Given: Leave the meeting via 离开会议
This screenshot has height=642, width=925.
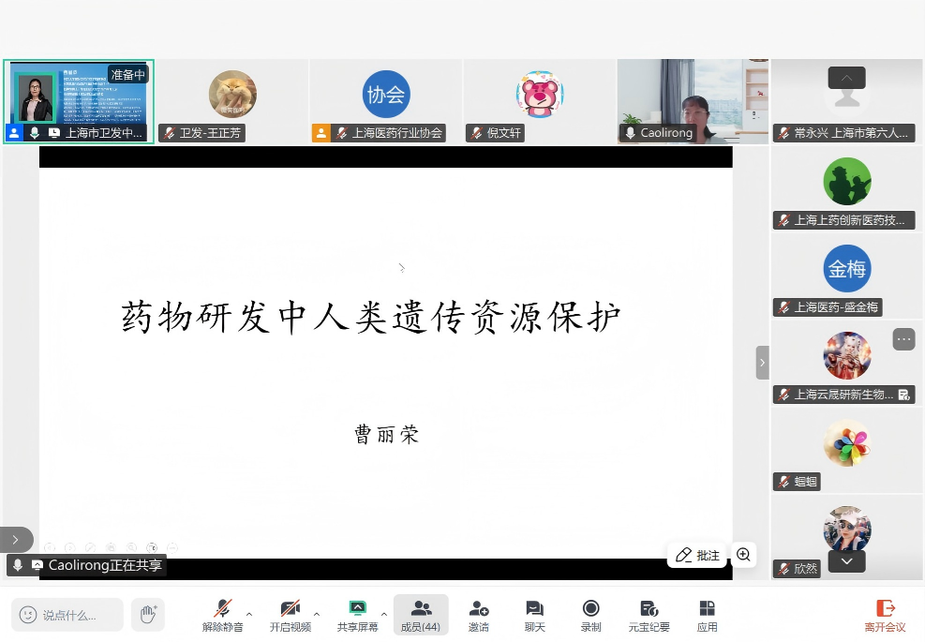Looking at the screenshot, I should click(885, 615).
